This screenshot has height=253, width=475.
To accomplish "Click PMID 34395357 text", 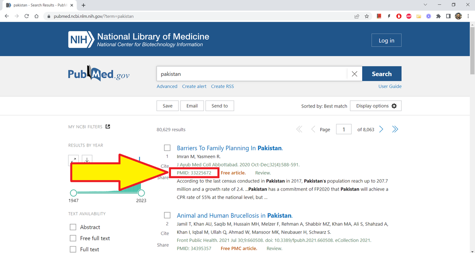I will (x=194, y=248).
